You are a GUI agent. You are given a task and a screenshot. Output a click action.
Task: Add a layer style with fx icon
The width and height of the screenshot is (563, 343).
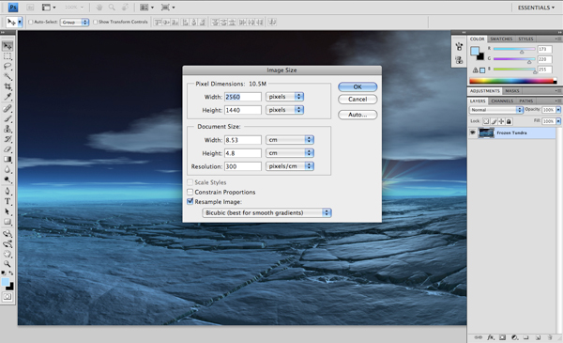pyautogui.click(x=491, y=337)
